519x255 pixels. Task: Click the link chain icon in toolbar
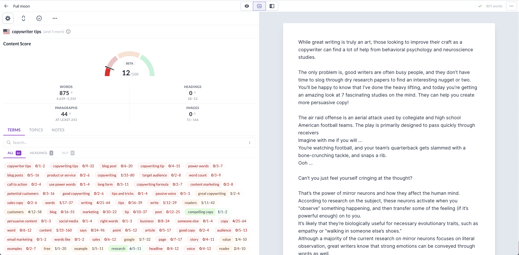24,18
